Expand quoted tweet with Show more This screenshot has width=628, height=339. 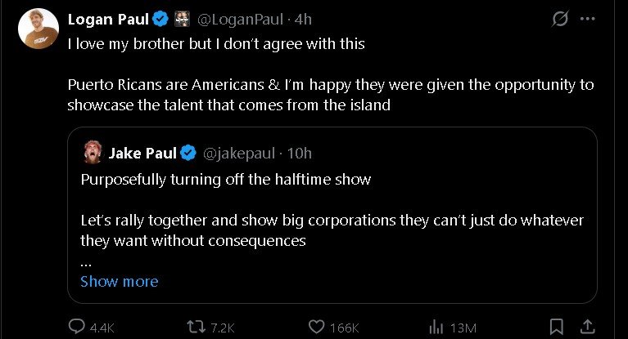[x=119, y=281]
